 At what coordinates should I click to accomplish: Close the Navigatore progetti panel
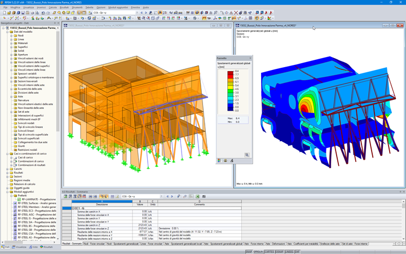pyautogui.click(x=58, y=23)
